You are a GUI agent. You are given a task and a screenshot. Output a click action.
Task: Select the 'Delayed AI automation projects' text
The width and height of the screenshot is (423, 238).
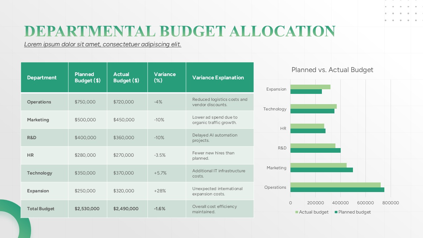215,138
